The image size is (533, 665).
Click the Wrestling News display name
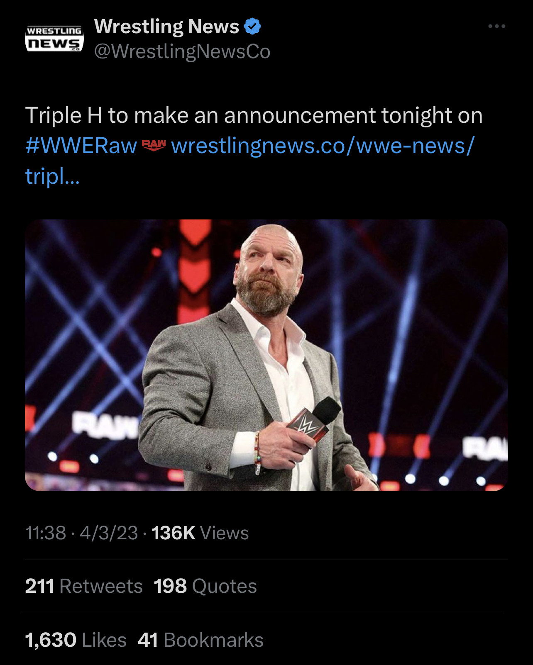pos(166,27)
